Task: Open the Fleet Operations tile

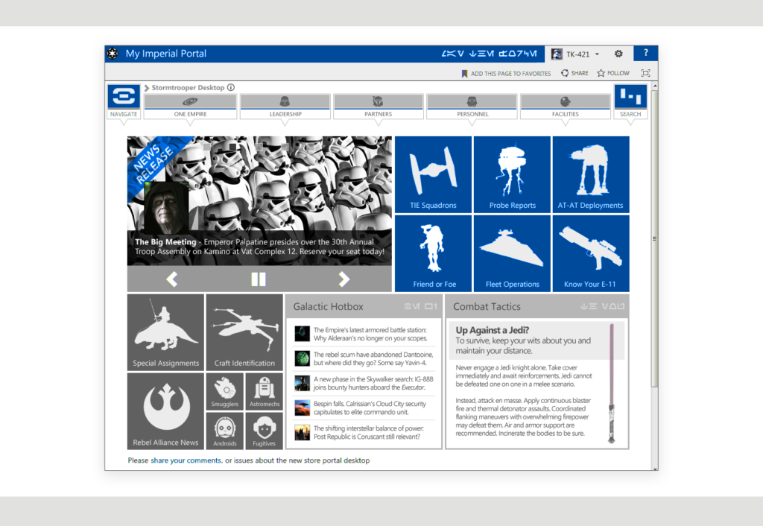Action: tap(512, 253)
